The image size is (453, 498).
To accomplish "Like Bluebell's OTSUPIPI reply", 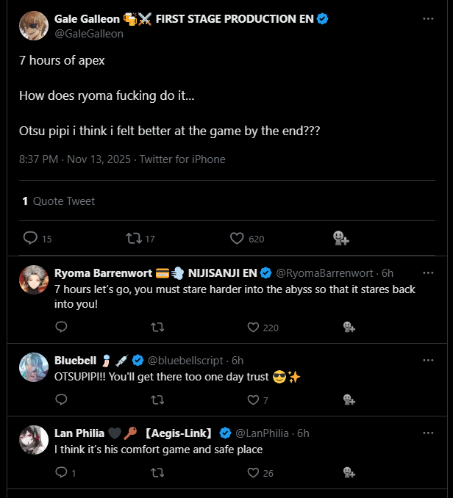I will point(253,400).
